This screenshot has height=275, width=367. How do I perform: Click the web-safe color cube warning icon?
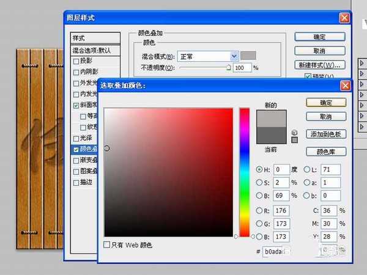click(x=295, y=132)
